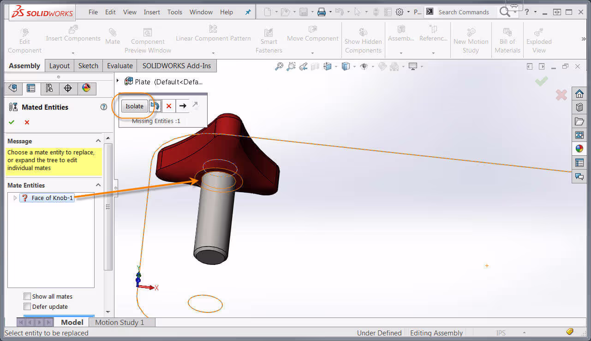
Task: Enable the Show all mates checkbox
Action: (x=28, y=296)
